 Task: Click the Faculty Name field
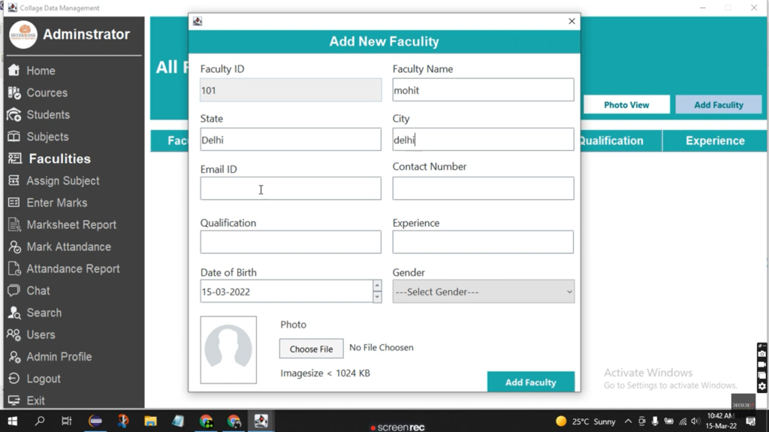click(483, 90)
